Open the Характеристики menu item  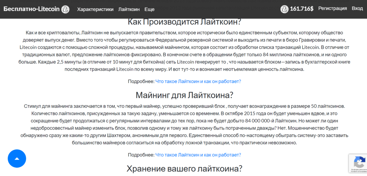coord(95,9)
